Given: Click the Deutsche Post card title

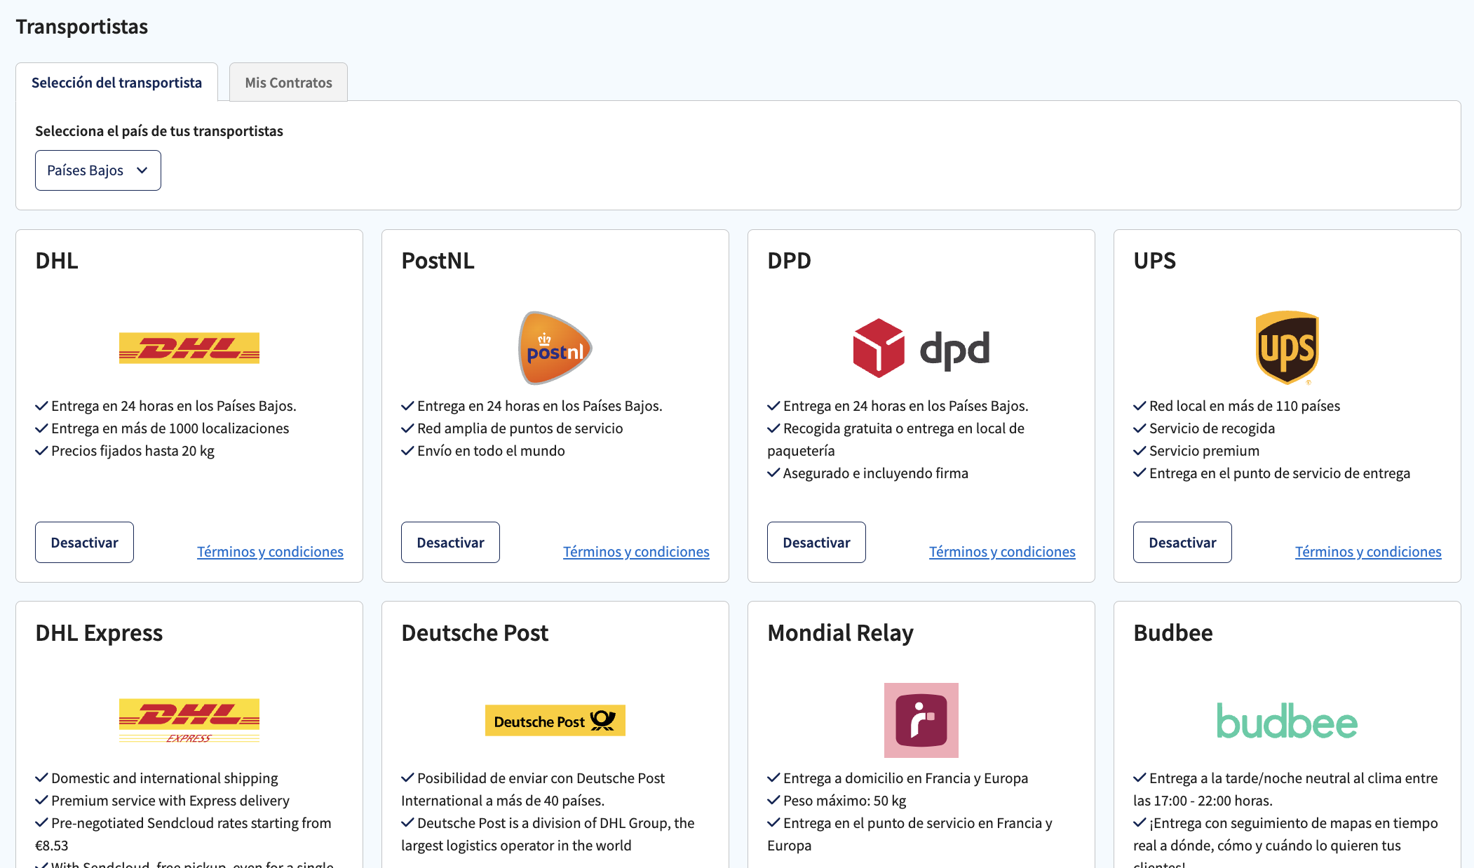Looking at the screenshot, I should (475, 633).
